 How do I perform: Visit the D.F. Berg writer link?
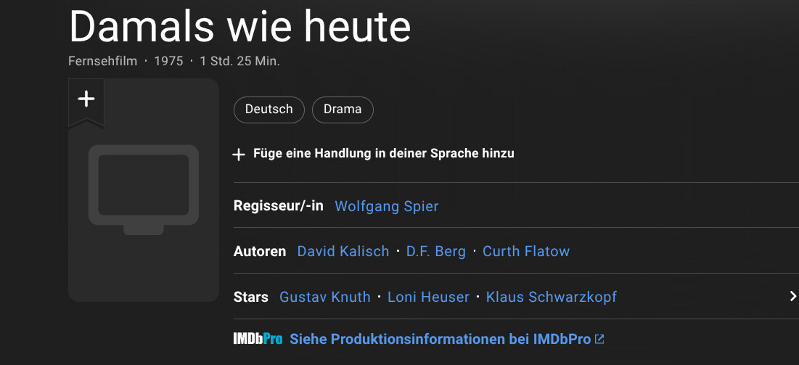435,251
